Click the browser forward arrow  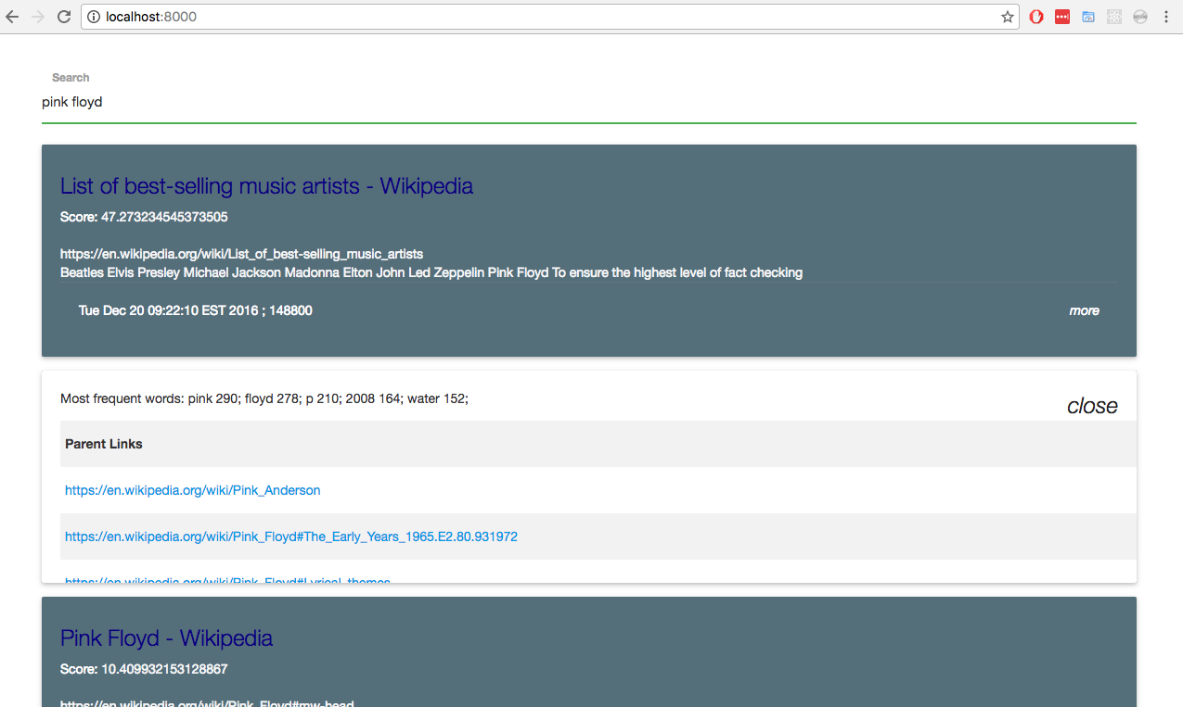38,17
